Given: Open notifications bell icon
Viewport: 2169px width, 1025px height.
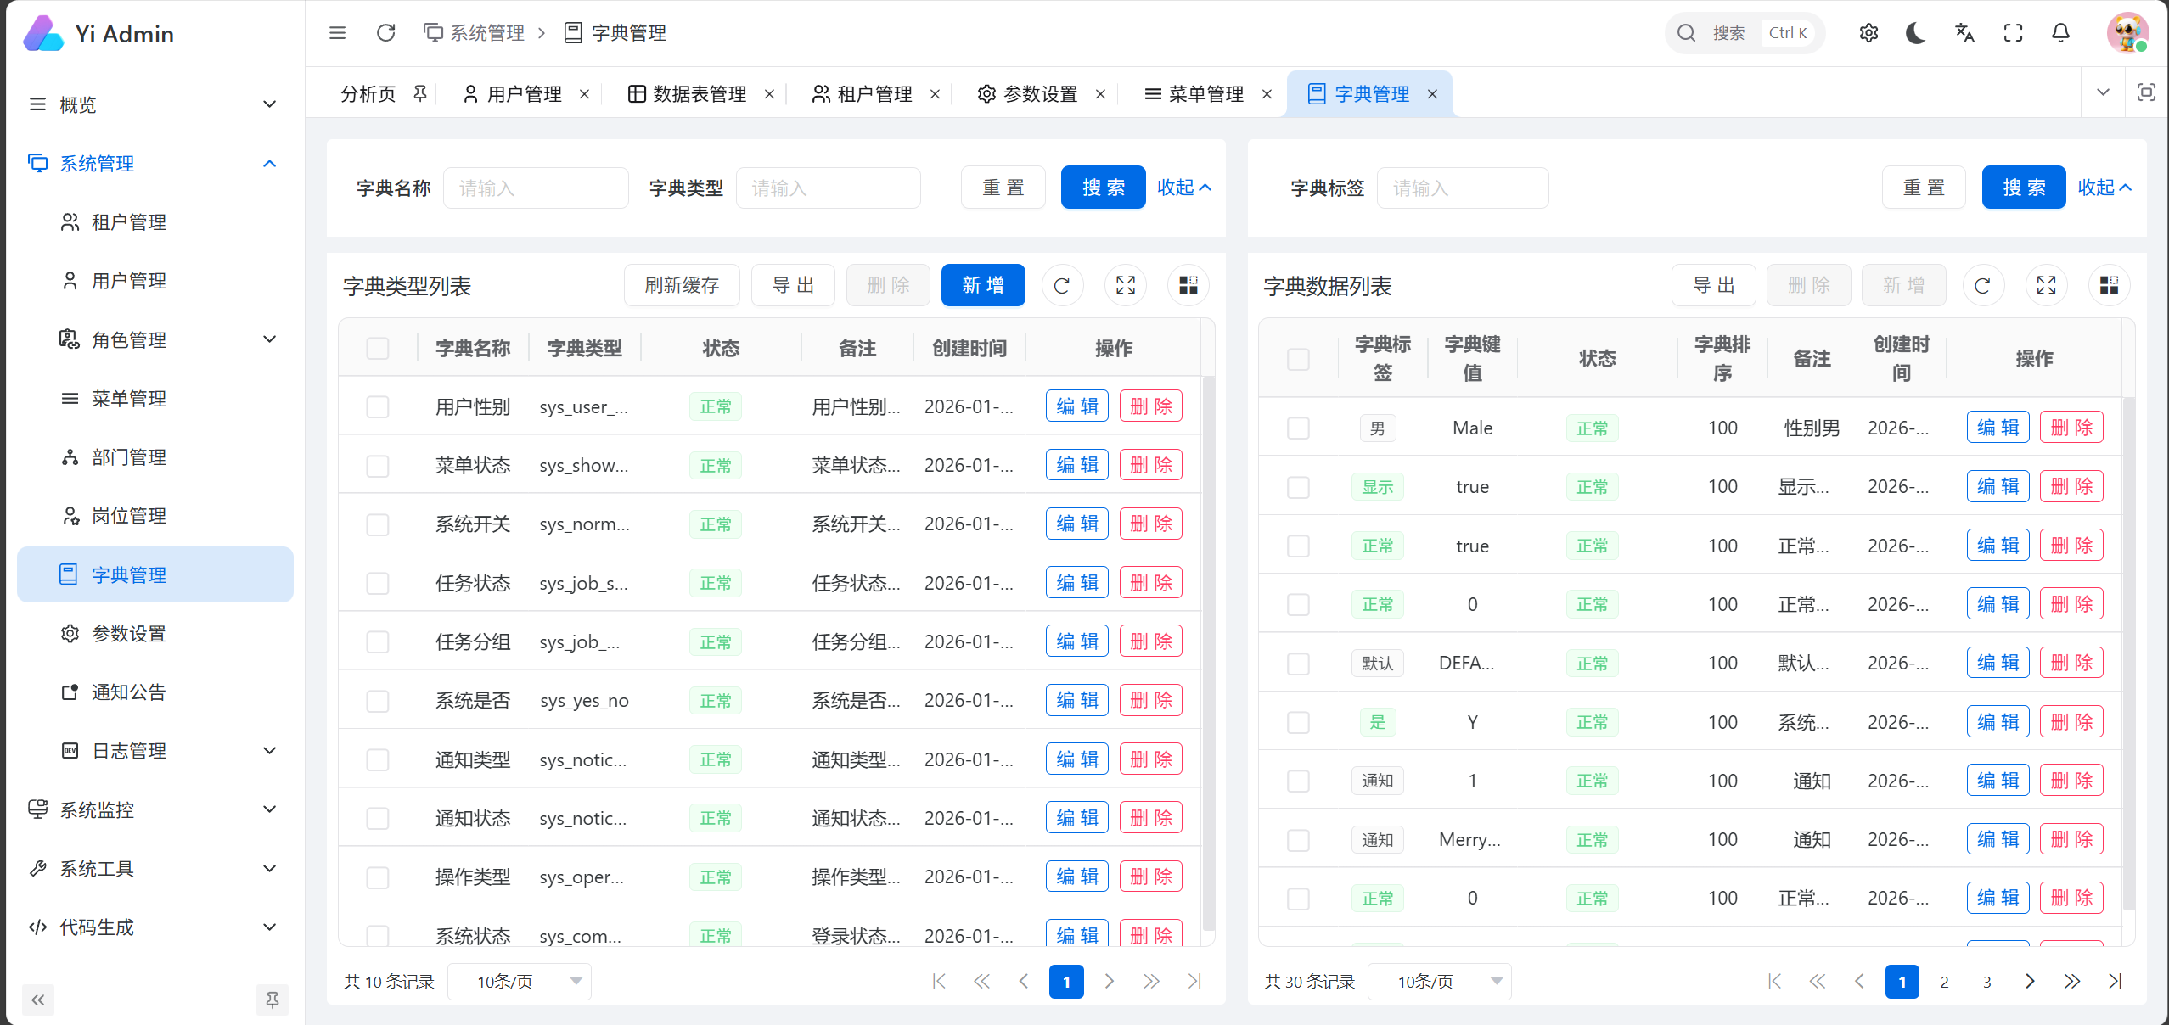Looking at the screenshot, I should (x=2060, y=33).
